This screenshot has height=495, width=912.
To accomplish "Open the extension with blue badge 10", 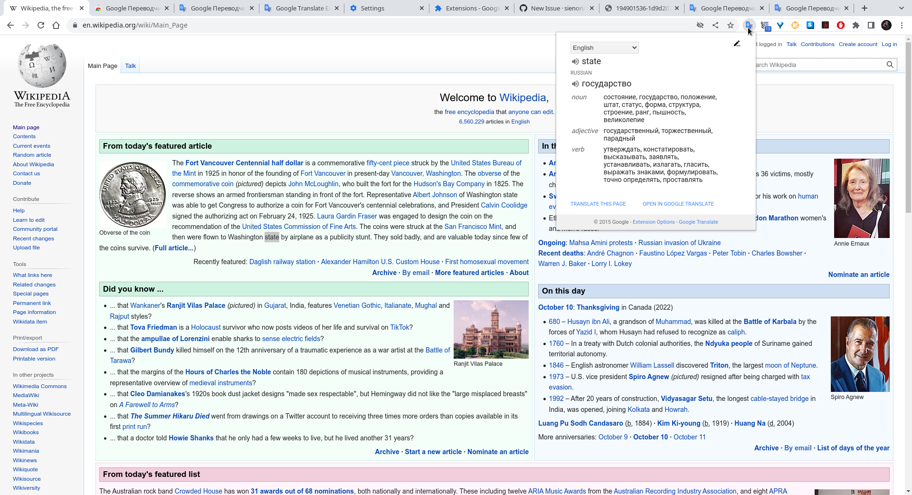I will [765, 26].
